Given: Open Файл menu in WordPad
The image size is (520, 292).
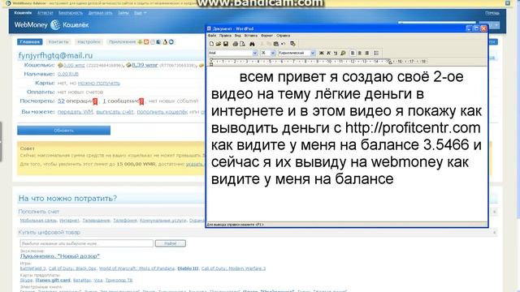Looking at the screenshot, I should pyautogui.click(x=212, y=36).
